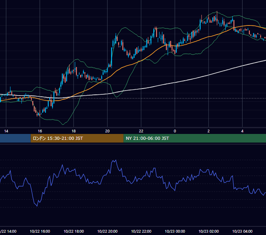Click the 18 hour axis label

[x=74, y=131]
